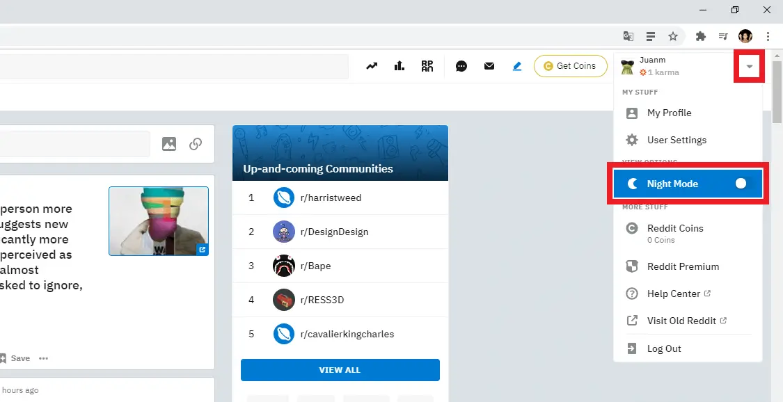Open the chat bubble icon
The width and height of the screenshot is (783, 402).
(461, 66)
